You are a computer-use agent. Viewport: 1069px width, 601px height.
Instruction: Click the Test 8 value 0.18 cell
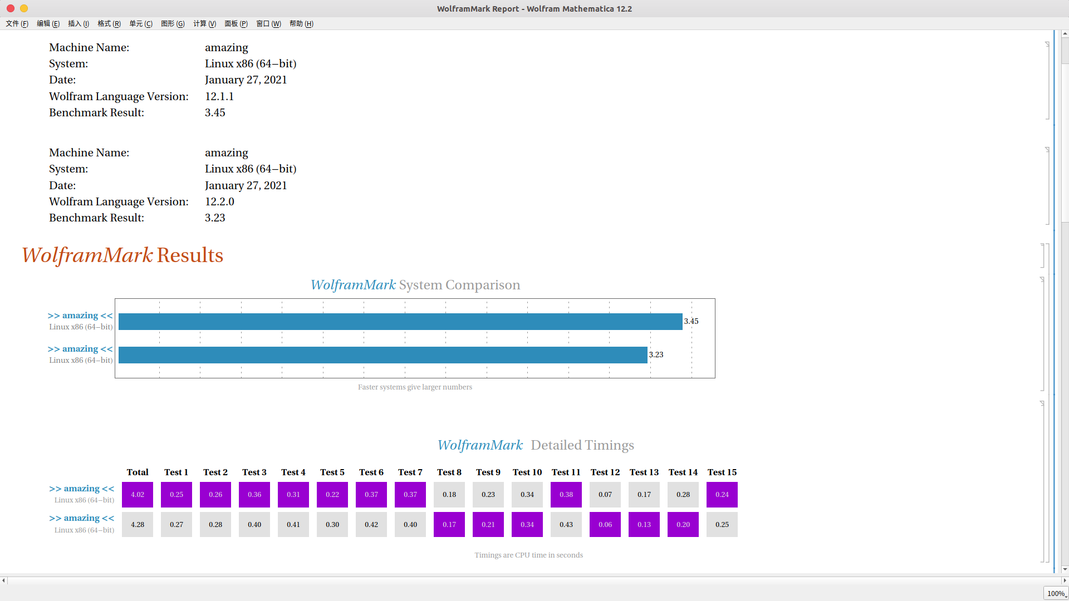click(449, 495)
